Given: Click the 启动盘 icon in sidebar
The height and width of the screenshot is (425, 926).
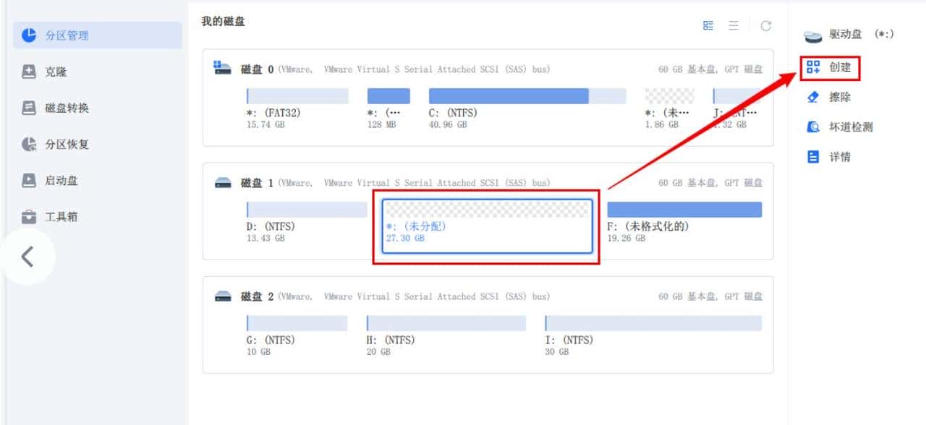Looking at the screenshot, I should (29, 180).
